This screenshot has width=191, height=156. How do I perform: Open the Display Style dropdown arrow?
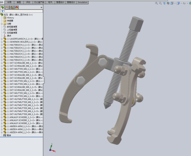point(181,3)
